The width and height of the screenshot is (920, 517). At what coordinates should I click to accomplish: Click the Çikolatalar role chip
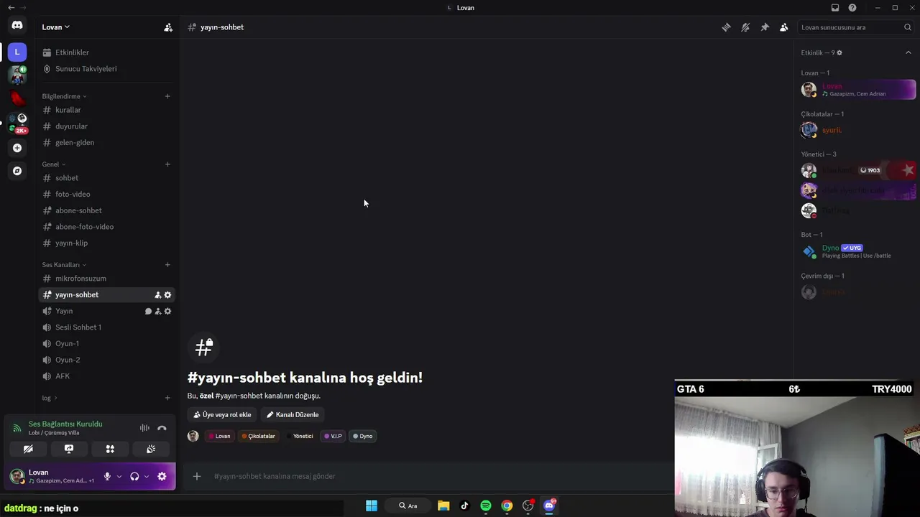(x=258, y=436)
